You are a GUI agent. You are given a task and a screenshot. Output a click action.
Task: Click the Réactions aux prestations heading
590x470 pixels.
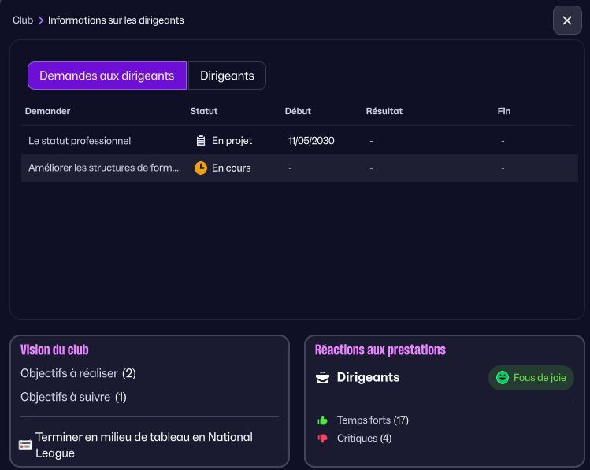[380, 350]
